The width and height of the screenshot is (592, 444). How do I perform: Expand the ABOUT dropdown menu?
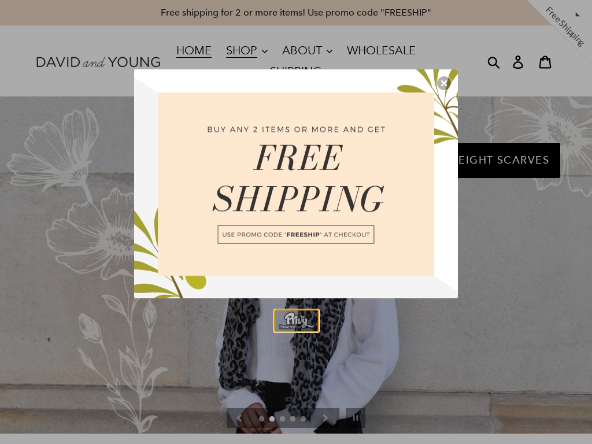point(308,51)
